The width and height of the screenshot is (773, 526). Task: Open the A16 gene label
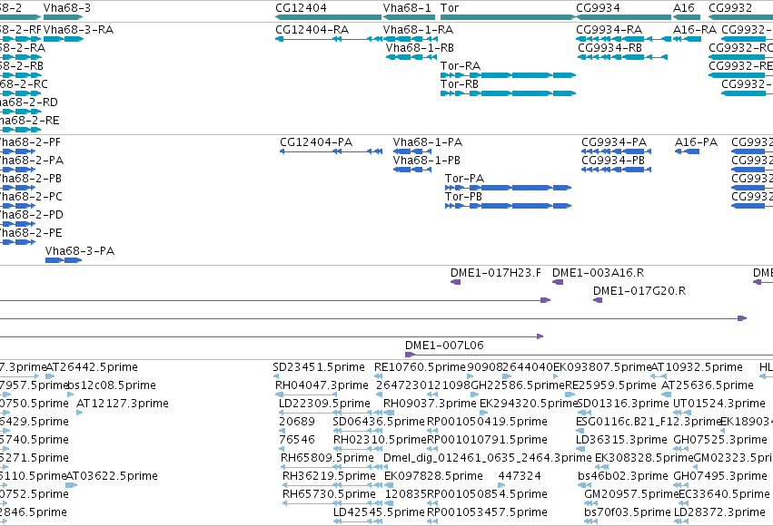pyautogui.click(x=684, y=8)
